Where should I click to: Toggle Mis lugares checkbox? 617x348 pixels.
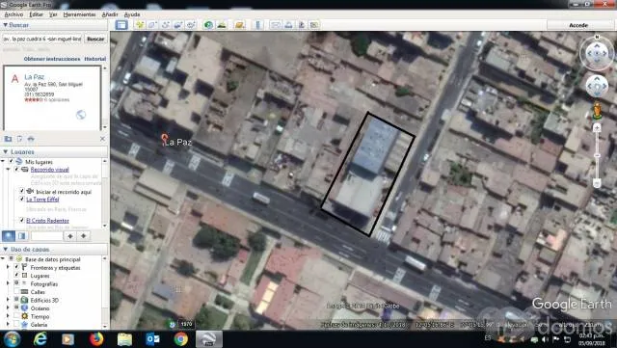click(x=11, y=161)
